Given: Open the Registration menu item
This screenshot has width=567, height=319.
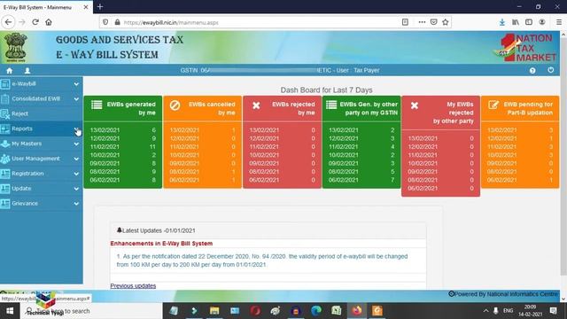Looking at the screenshot, I should (42, 174).
